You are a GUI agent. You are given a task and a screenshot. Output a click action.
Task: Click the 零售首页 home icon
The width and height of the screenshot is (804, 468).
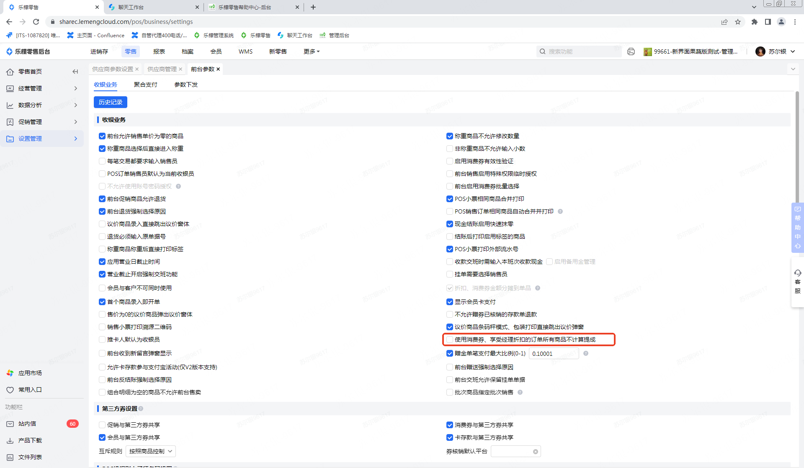(10, 72)
